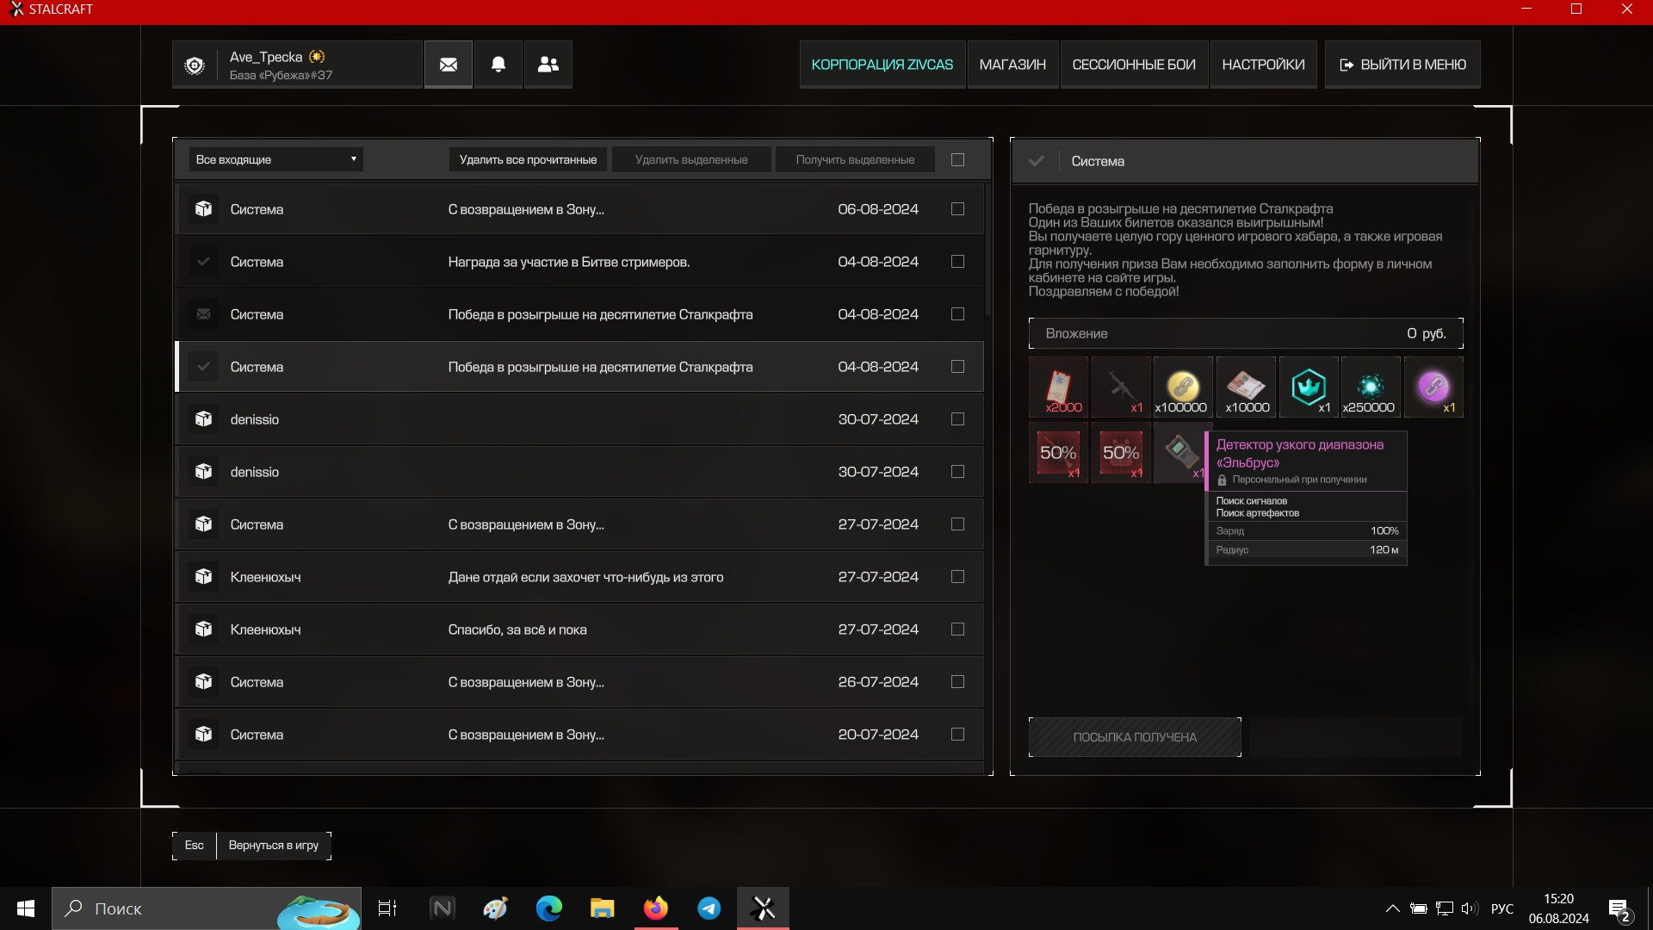Click Удалить выделенные button
This screenshot has width=1653, height=930.
[691, 159]
